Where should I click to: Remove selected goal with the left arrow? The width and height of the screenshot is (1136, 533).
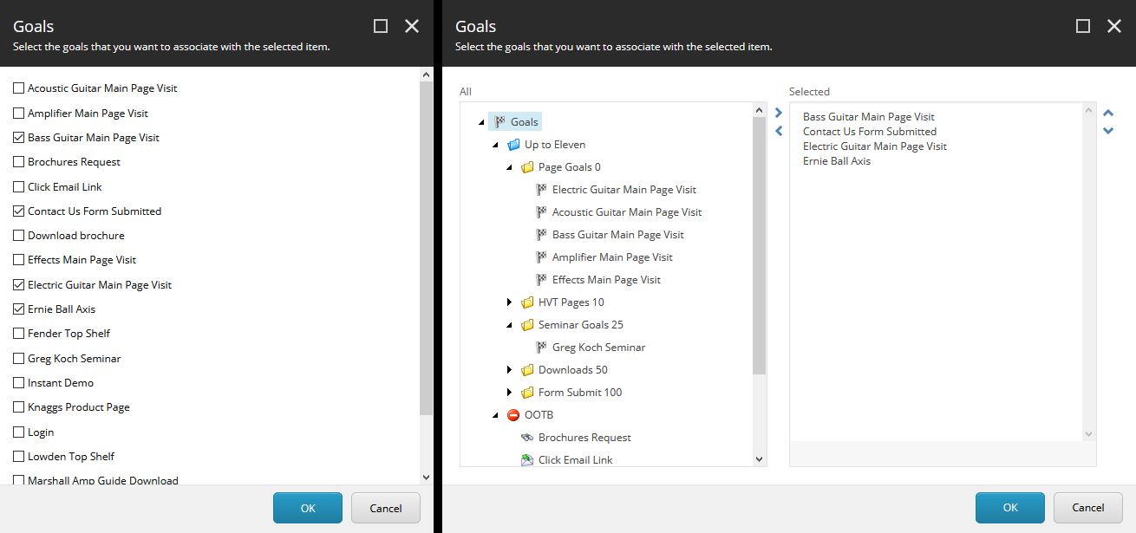click(778, 131)
